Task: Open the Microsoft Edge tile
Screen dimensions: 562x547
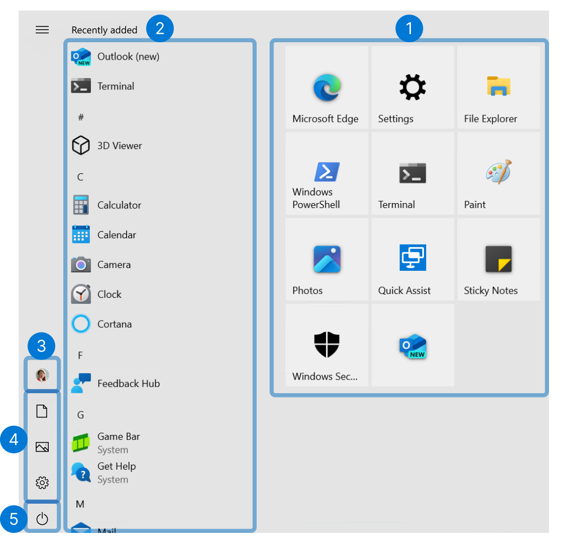Action: 326,88
